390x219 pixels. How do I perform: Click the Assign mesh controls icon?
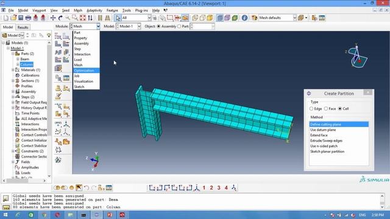pyautogui.click(x=66, y=44)
